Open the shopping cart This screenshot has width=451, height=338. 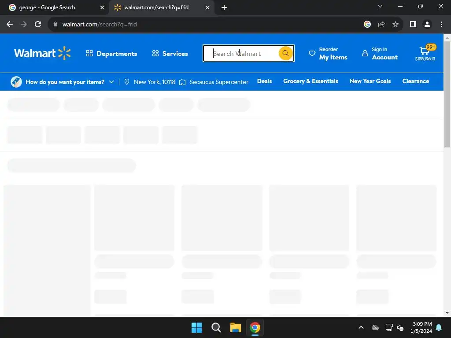click(425, 53)
